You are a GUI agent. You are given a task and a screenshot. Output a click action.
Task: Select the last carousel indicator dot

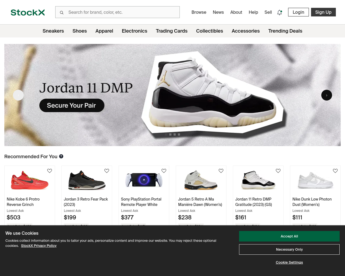179,134
